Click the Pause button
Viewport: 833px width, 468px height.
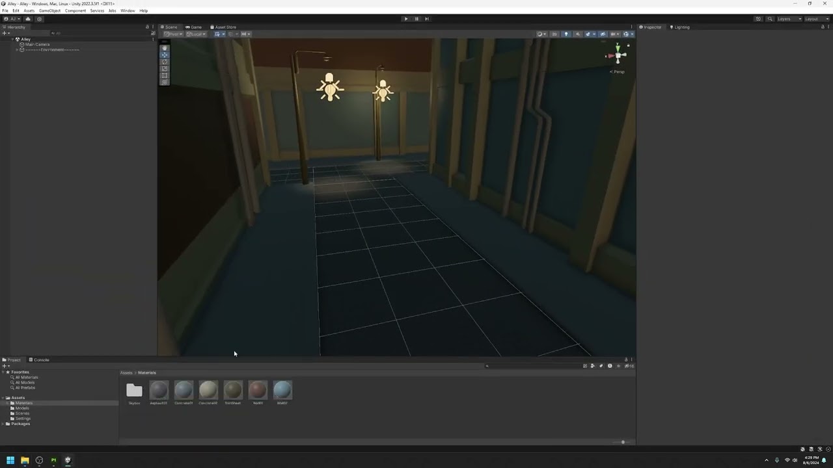(416, 19)
